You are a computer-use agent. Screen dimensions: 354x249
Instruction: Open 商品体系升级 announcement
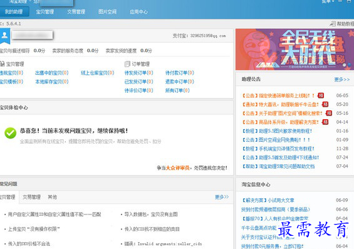click(x=280, y=122)
